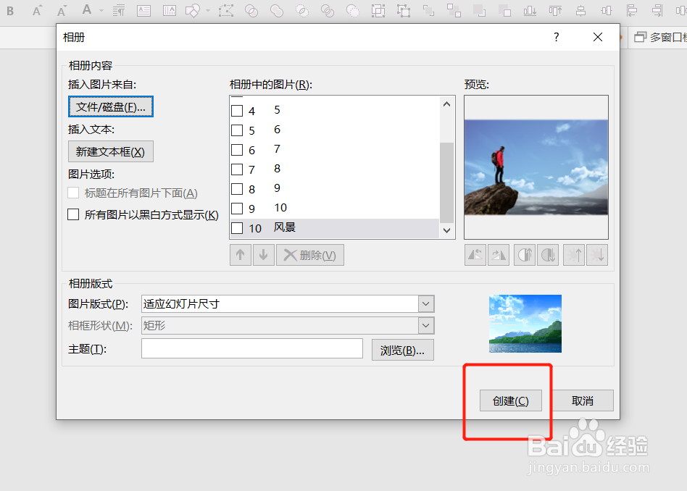Toggle the Bold formatting icon
This screenshot has height=491, width=687.
[9, 11]
